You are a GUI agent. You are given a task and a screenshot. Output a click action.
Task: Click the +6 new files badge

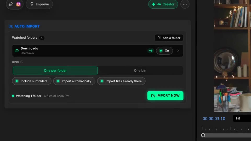pos(151,50)
